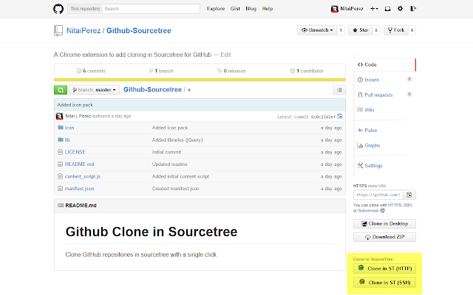Viewport: 473px width, 295px height.
Task: Copy the HTTPS clone URL to clipboard
Action: pyautogui.click(x=409, y=195)
